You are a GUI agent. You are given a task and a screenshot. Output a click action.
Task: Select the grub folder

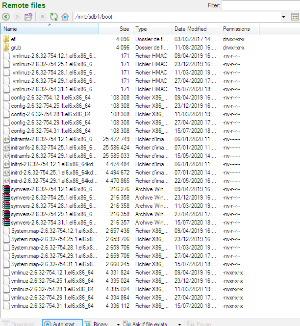click(x=16, y=48)
